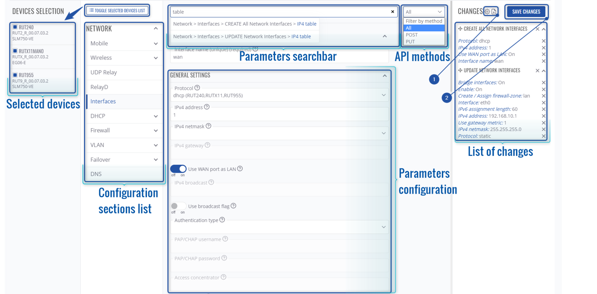Image resolution: width=597 pixels, height=294 pixels.
Task: Click the IPv4 address input field
Action: 279,115
